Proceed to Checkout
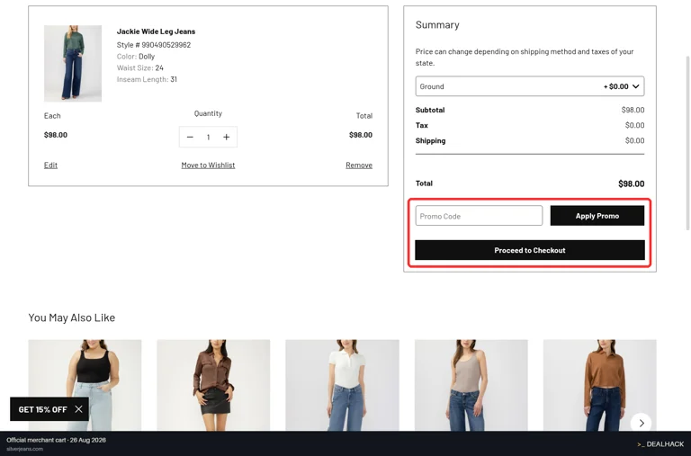This screenshot has width=691, height=456. [x=530, y=250]
